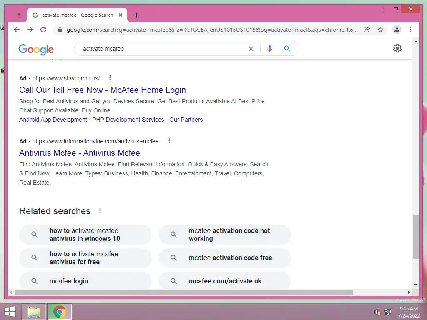Viewport: 427px width, 320px height.
Task: Click inside the 'activate mcafee' search field
Action: pos(163,49)
